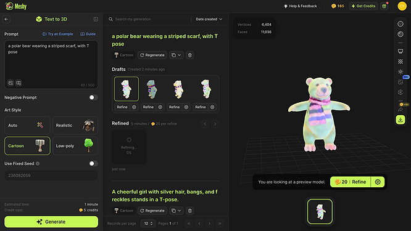The image size is (411, 231).
Task: Refine the second draft
Action: click(x=148, y=107)
